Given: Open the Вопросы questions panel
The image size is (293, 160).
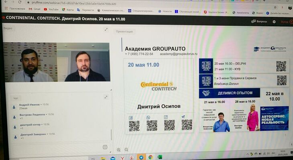Looking at the screenshot, I should [x=259, y=22].
